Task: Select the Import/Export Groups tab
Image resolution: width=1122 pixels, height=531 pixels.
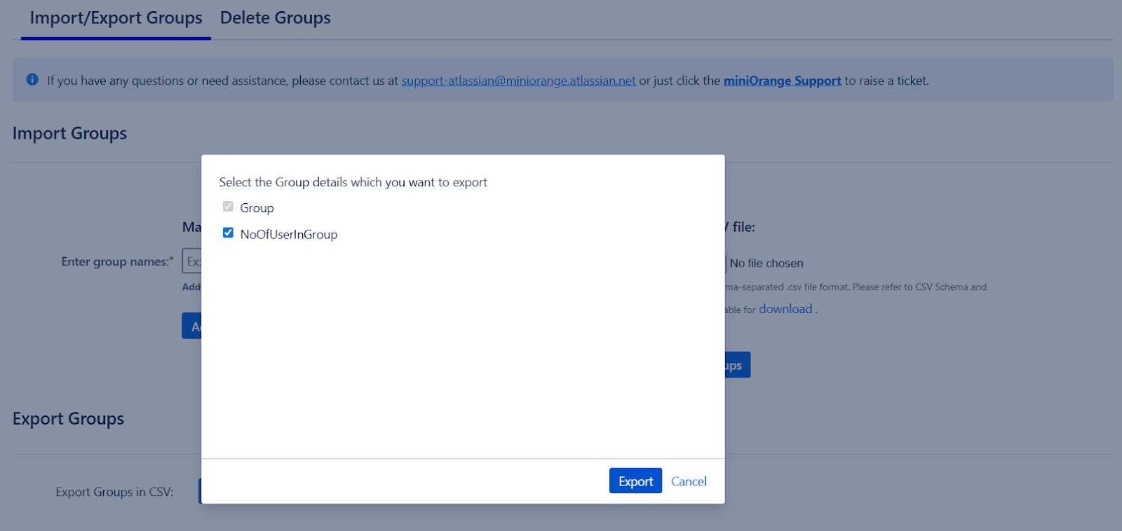Action: tap(116, 18)
